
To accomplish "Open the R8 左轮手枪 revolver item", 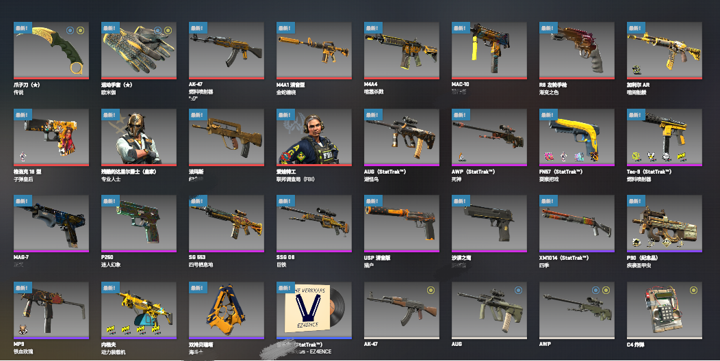I will point(577,50).
